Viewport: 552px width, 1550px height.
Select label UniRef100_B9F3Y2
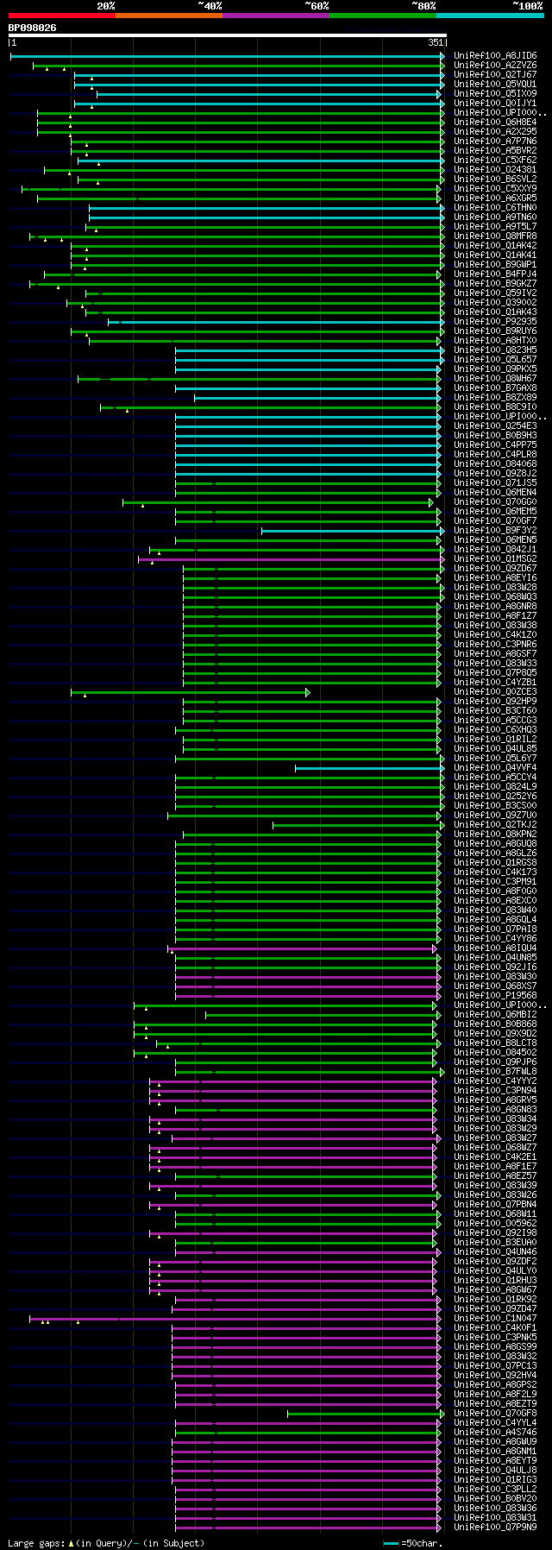coord(495,531)
